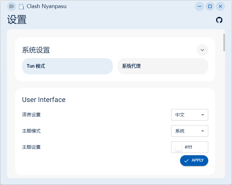Click the dropdown arrow beside 系统

coord(203,131)
